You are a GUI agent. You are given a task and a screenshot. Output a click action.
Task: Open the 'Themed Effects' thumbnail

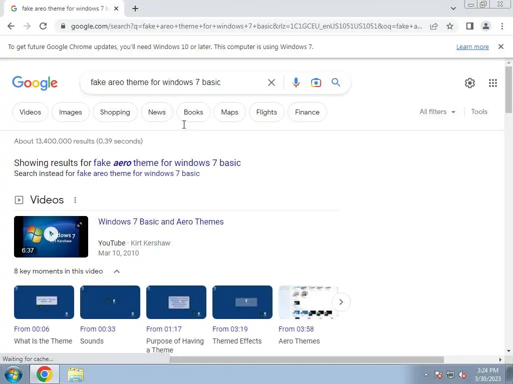coord(242,302)
